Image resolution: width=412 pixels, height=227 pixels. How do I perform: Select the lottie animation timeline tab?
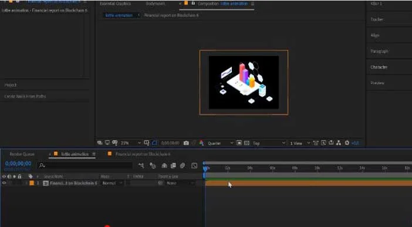pos(75,154)
